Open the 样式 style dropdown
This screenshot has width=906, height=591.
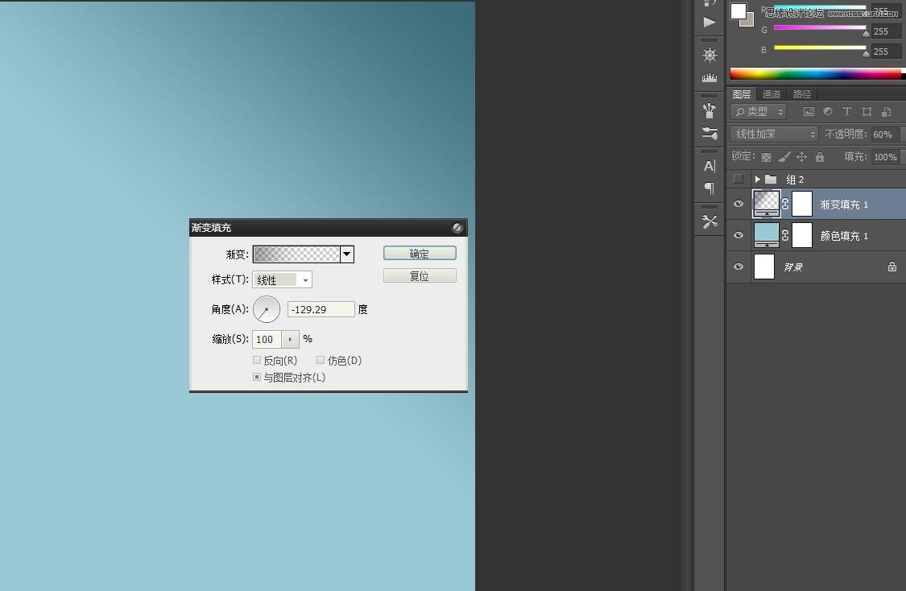(x=283, y=280)
